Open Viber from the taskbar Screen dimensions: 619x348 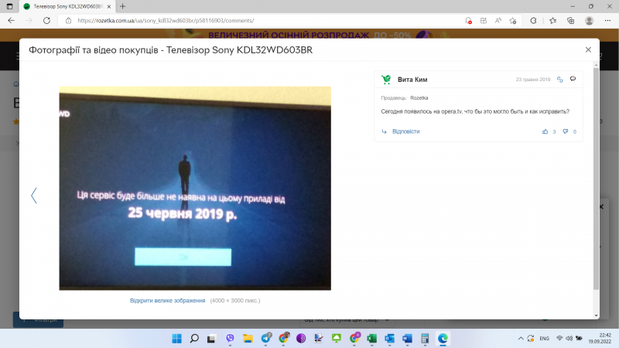click(230, 339)
